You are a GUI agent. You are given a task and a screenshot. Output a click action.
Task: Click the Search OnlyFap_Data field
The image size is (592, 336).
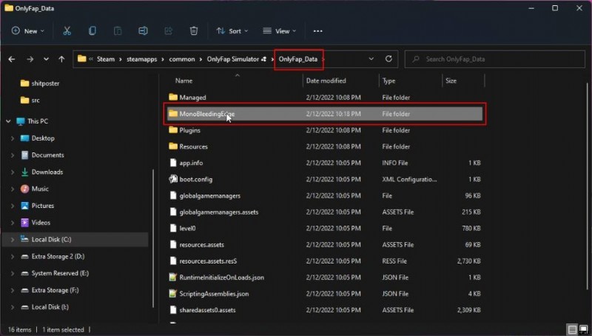tap(494, 59)
